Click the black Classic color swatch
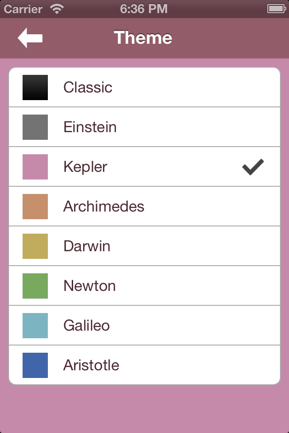The height and width of the screenshot is (433, 289). tap(35, 88)
